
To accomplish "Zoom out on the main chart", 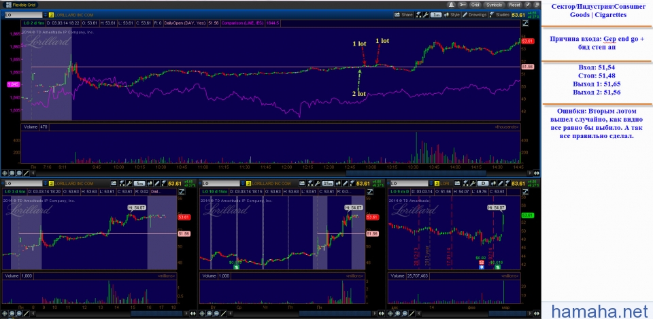I will click(19, 173).
